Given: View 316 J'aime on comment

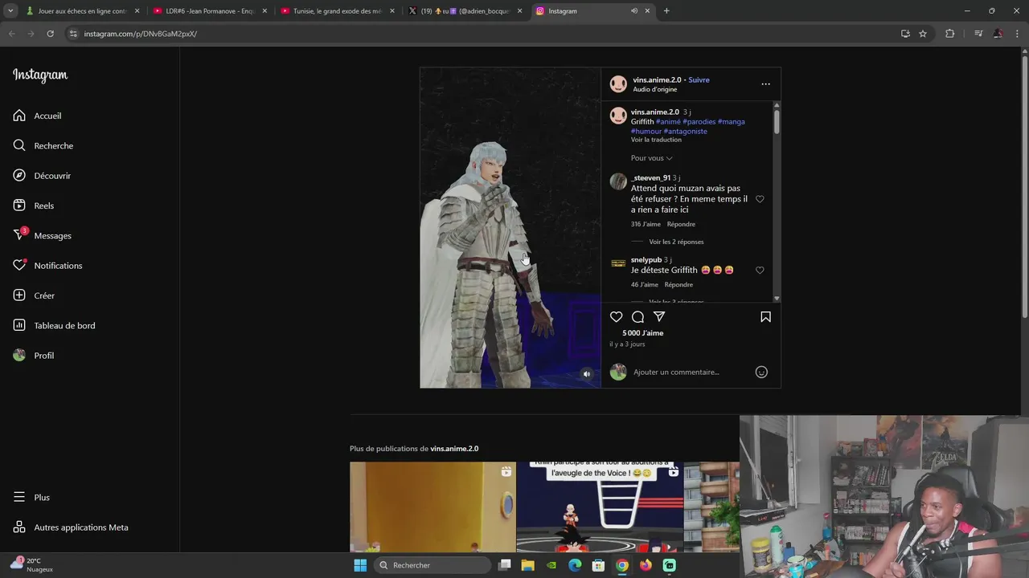Looking at the screenshot, I should point(646,225).
